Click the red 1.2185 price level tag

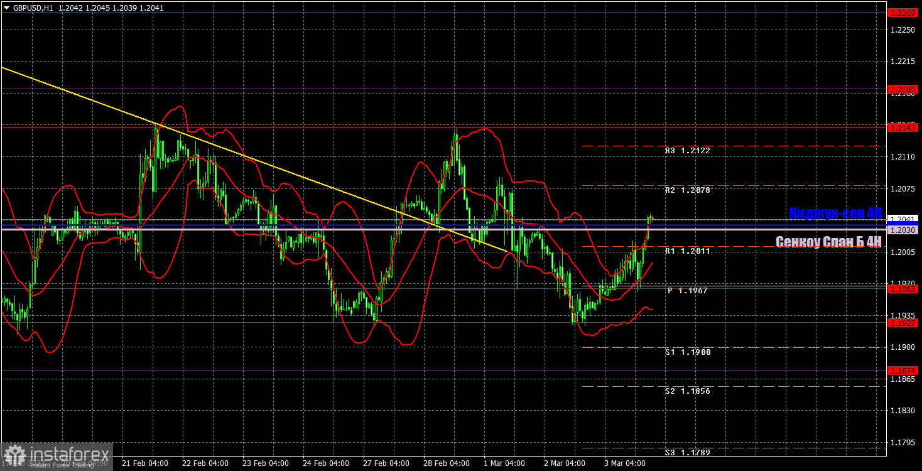click(x=904, y=90)
